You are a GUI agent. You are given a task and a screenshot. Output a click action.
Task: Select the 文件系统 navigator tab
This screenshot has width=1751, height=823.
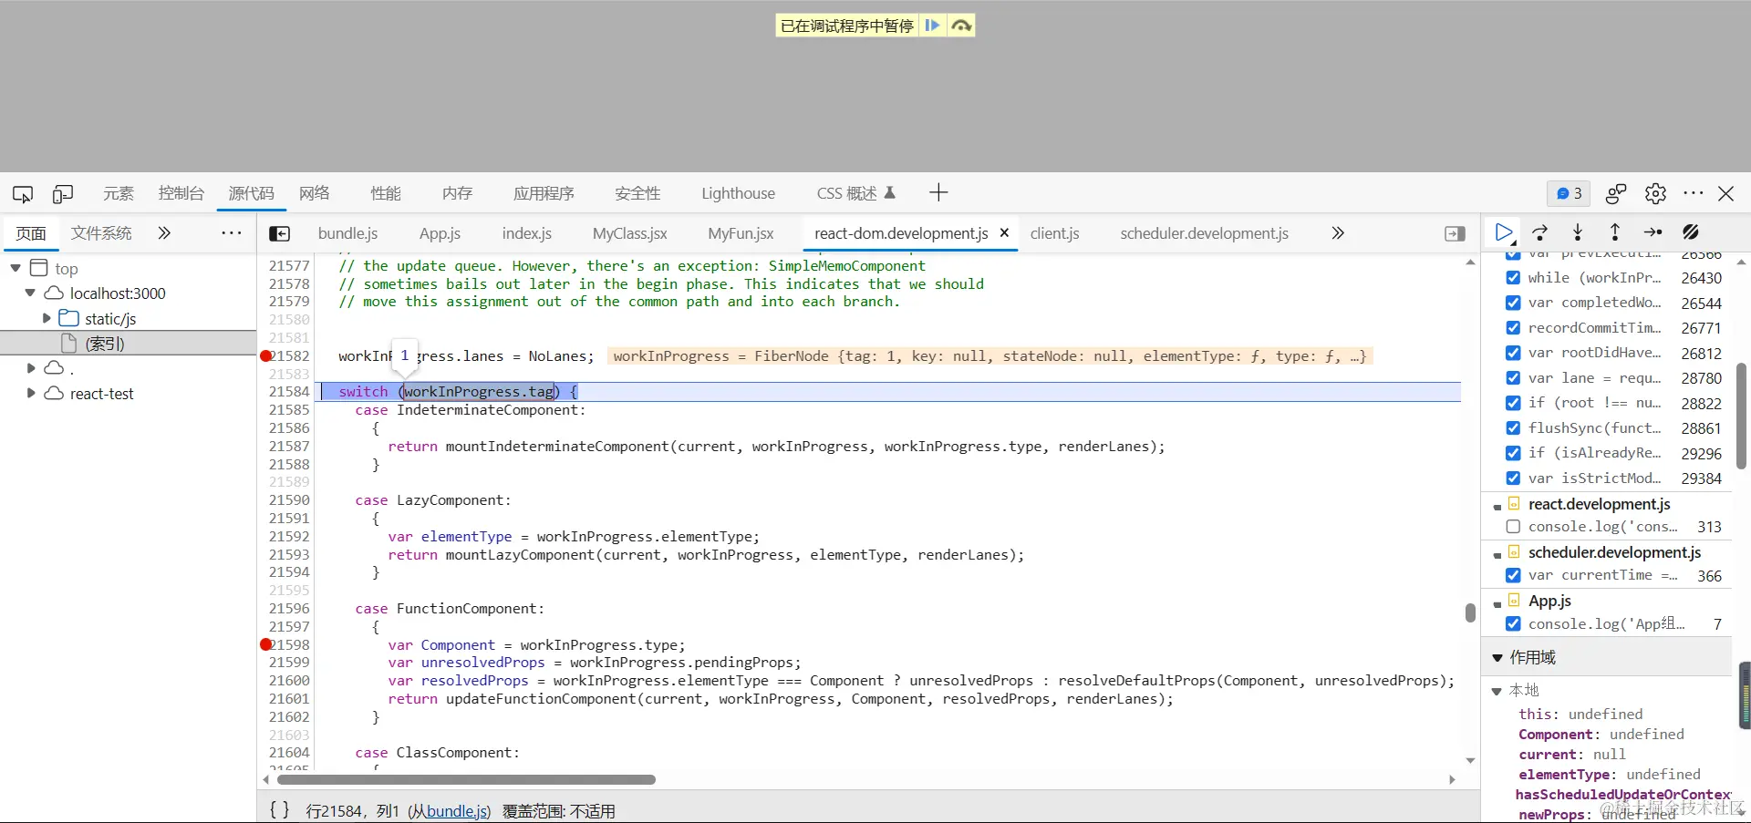point(101,233)
